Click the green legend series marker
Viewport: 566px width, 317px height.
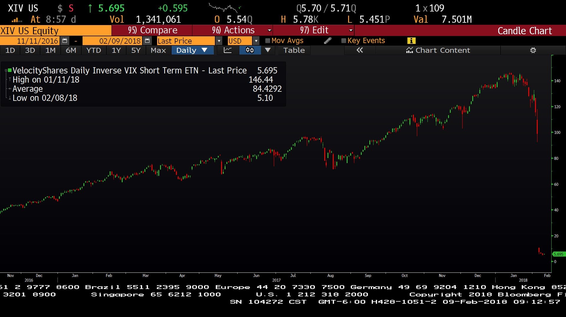click(x=10, y=70)
